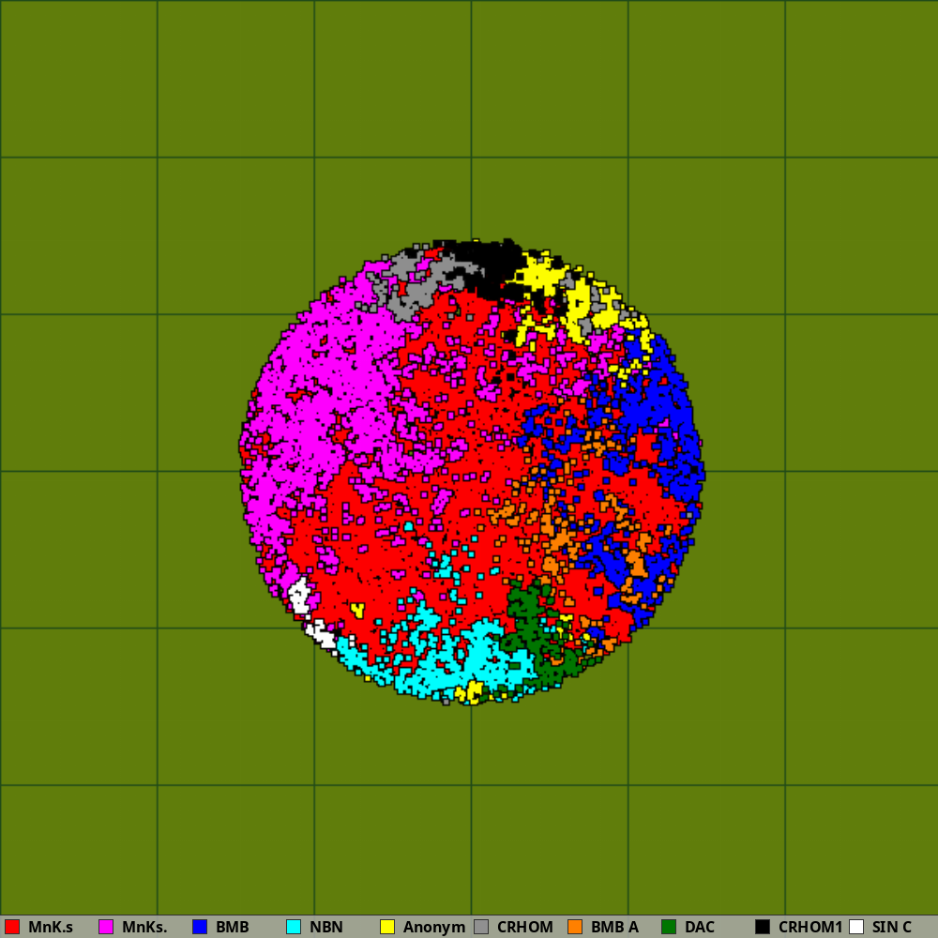Screen dimensions: 938x938
Task: Select the "DAC" legend label
Action: click(x=700, y=928)
